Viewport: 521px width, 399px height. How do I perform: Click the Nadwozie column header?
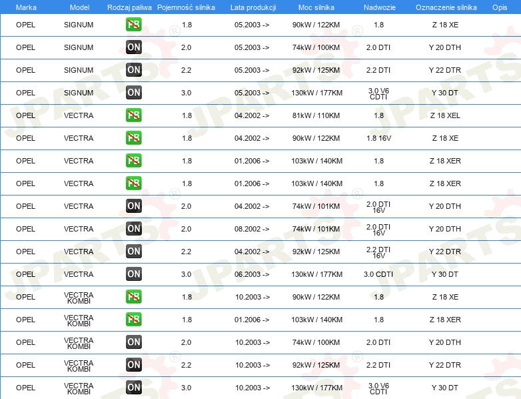[x=380, y=7]
